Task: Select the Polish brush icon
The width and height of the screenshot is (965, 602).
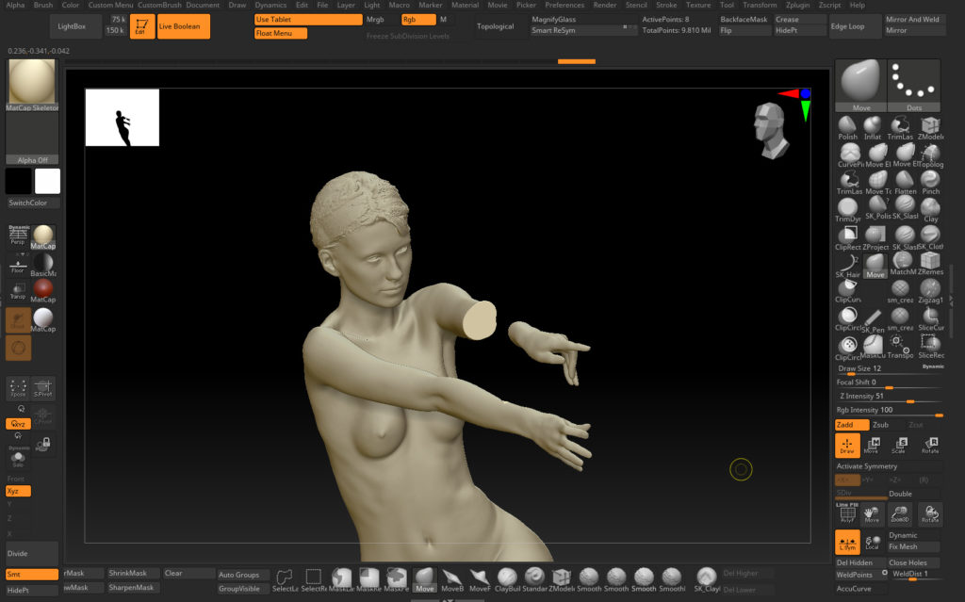Action: [x=848, y=126]
